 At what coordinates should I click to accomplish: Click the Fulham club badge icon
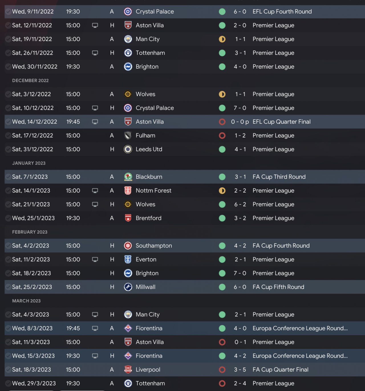(128, 135)
